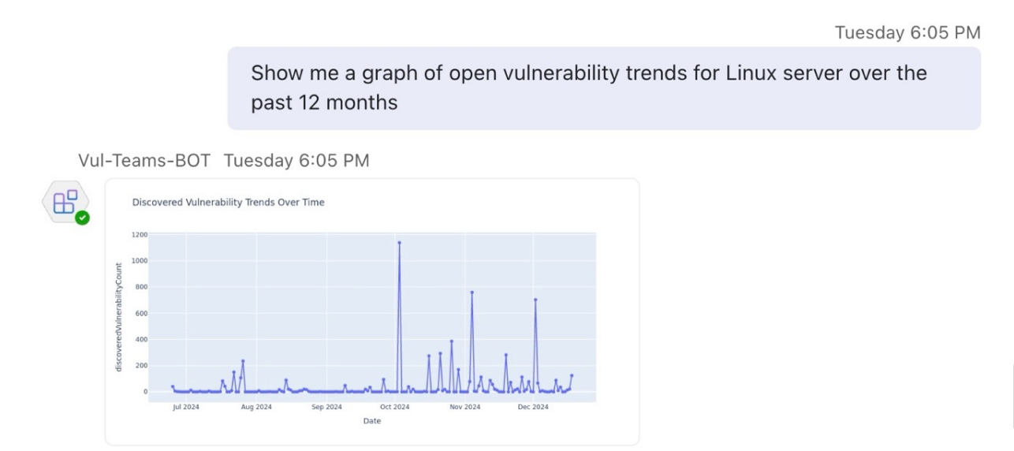1014x451 pixels.
Task: Click the Jul 2024 x-axis label
Action: coord(186,408)
